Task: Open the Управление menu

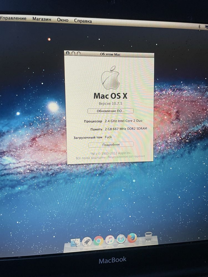Action: [x=13, y=18]
